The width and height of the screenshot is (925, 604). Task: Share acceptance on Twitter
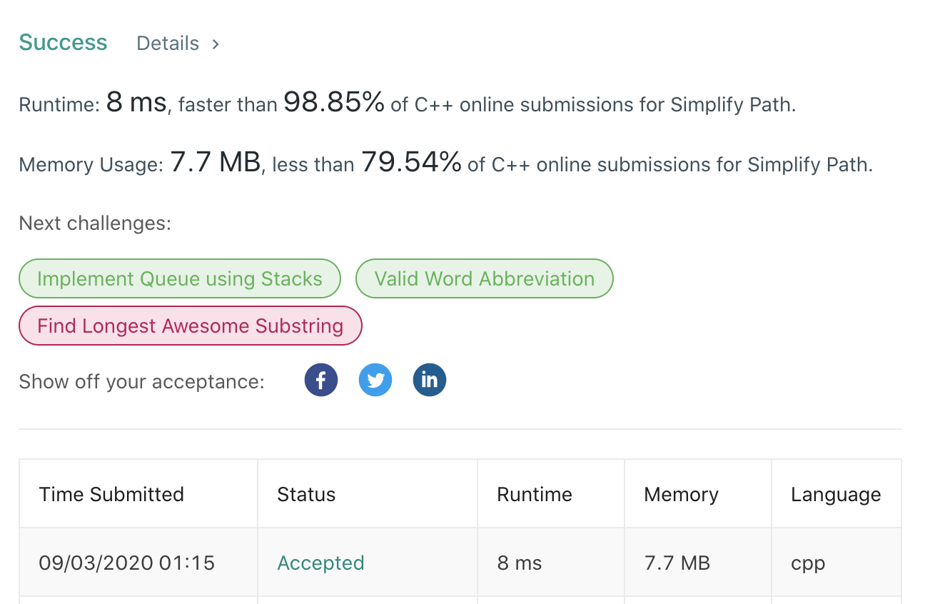(x=375, y=379)
